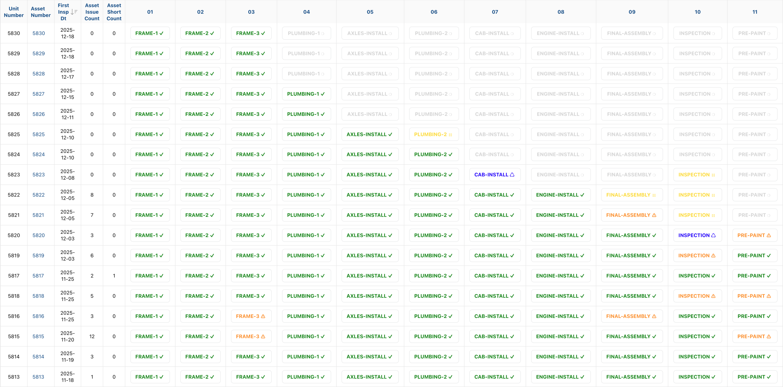Image resolution: width=783 pixels, height=387 pixels.
Task: Click warning icon on FRAME-3 for unit 5816
Action: (x=263, y=316)
